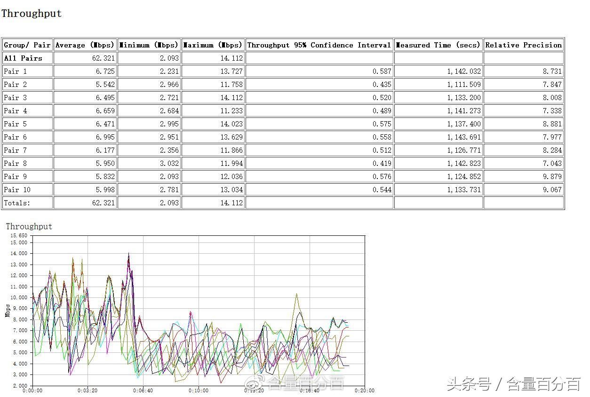590x397 pixels.
Task: Click Pair 8 confidence interval 0.419
Action: click(382, 163)
